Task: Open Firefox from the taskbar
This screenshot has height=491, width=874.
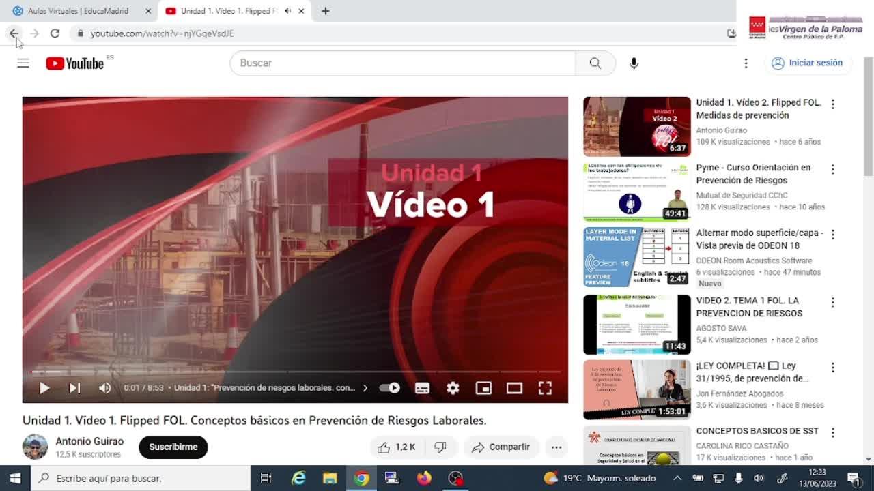Action: [424, 478]
